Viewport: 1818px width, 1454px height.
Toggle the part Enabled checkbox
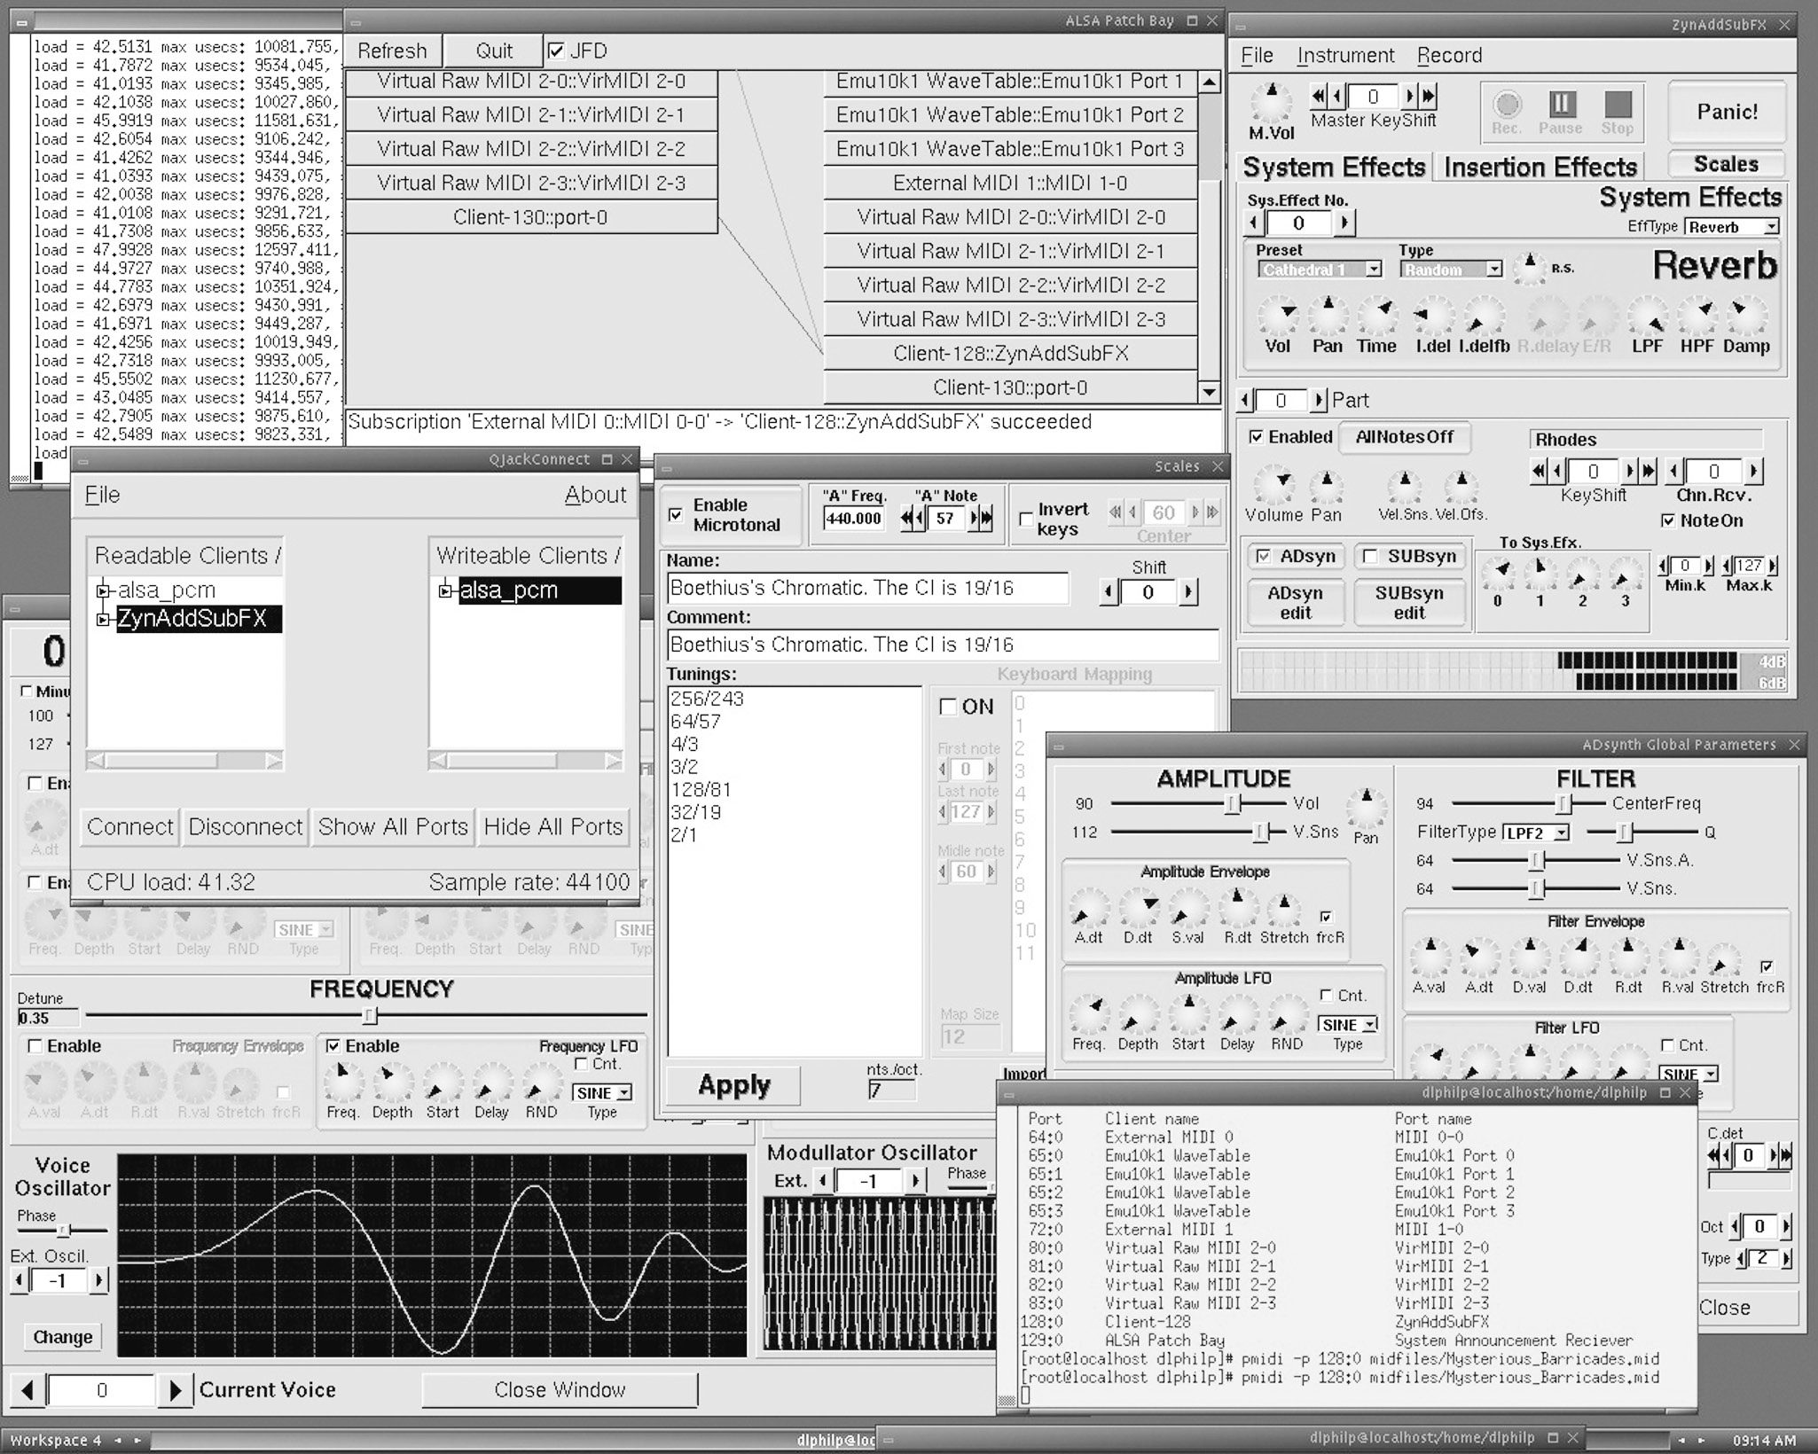tap(1256, 436)
